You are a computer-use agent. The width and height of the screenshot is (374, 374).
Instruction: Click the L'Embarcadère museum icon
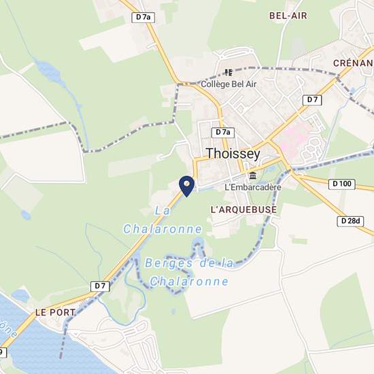252,176
